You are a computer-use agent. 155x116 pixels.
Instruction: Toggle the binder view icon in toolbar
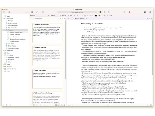point(4,12)
